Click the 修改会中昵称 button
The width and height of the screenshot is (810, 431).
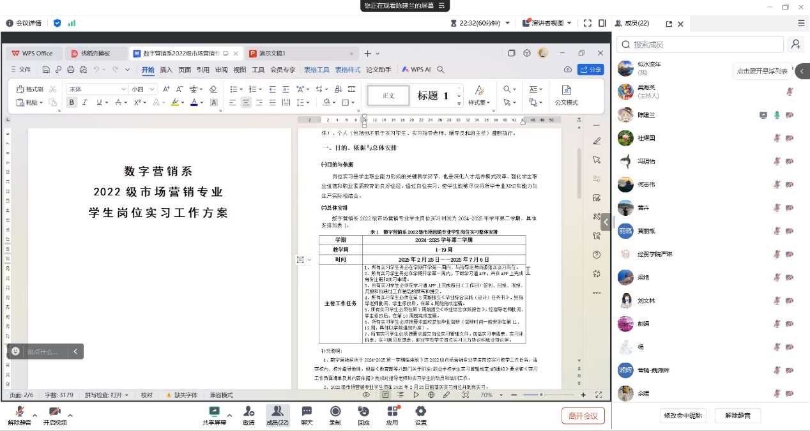(x=683, y=416)
